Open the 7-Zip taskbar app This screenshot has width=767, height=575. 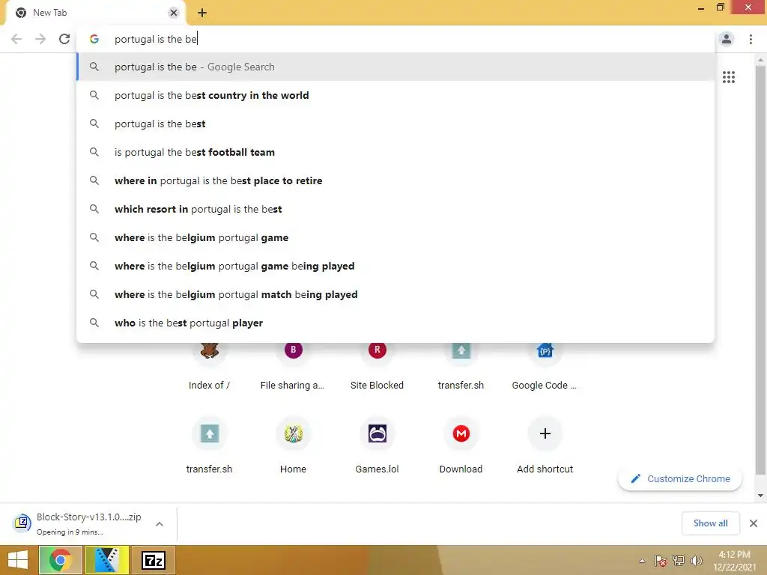pos(153,560)
